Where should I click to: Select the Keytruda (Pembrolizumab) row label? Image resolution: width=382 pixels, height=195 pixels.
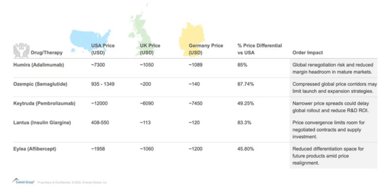pyautogui.click(x=44, y=103)
